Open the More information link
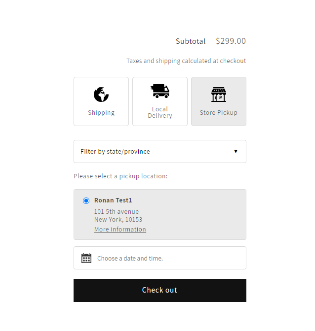Image resolution: width=315 pixels, height=331 pixels. [120, 229]
